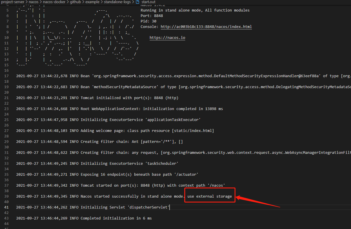Screen dimensions: 351x229
Task: Select line number 43 in gutter
Action: pos(7,218)
